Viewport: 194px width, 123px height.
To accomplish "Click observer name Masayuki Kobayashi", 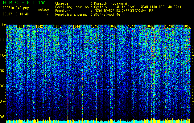I will click(x=111, y=3).
